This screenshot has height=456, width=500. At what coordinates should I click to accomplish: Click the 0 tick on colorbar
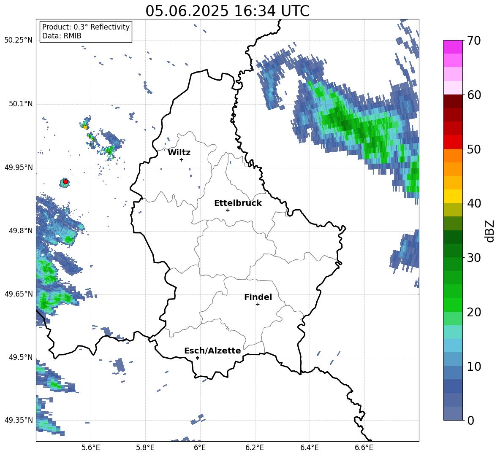point(470,420)
